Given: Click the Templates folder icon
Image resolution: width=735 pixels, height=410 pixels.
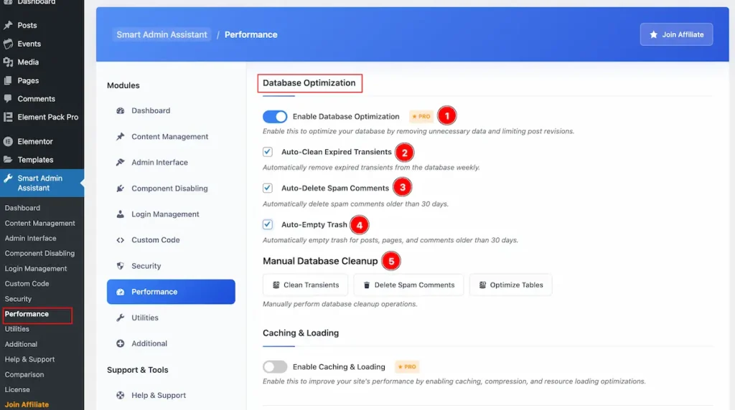Looking at the screenshot, I should point(8,160).
